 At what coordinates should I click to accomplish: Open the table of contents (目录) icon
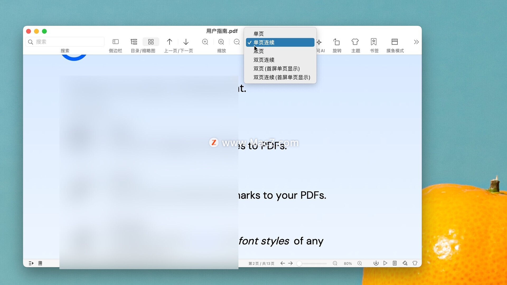tap(134, 42)
